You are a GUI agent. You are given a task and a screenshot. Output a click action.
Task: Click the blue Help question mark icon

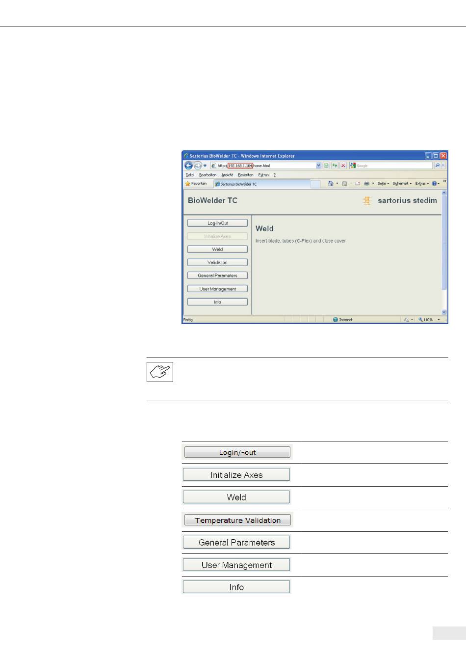click(435, 184)
